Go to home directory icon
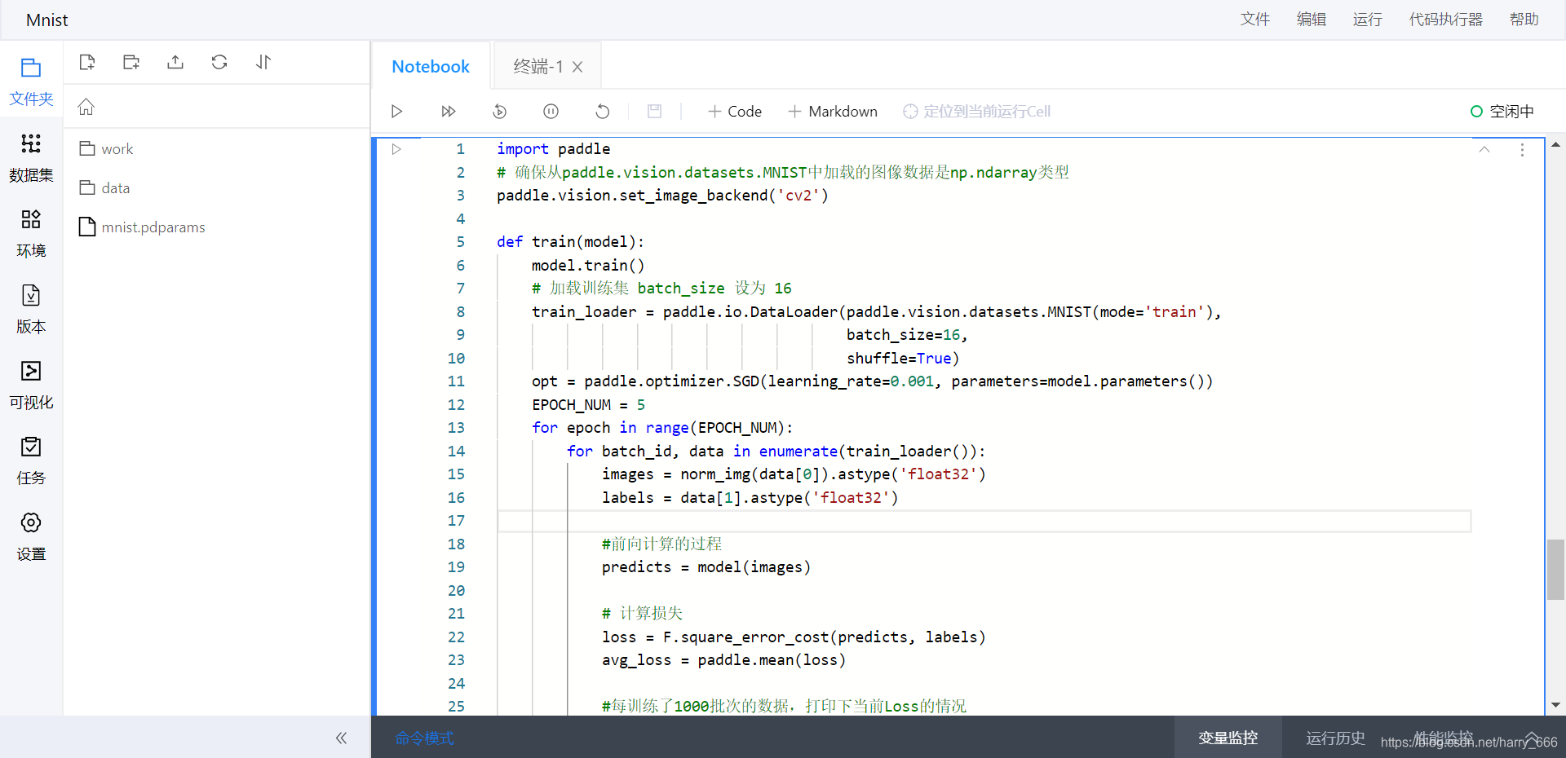Image resolution: width=1566 pixels, height=758 pixels. [86, 107]
